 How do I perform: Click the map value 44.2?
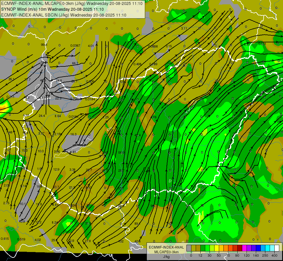(105, 170)
